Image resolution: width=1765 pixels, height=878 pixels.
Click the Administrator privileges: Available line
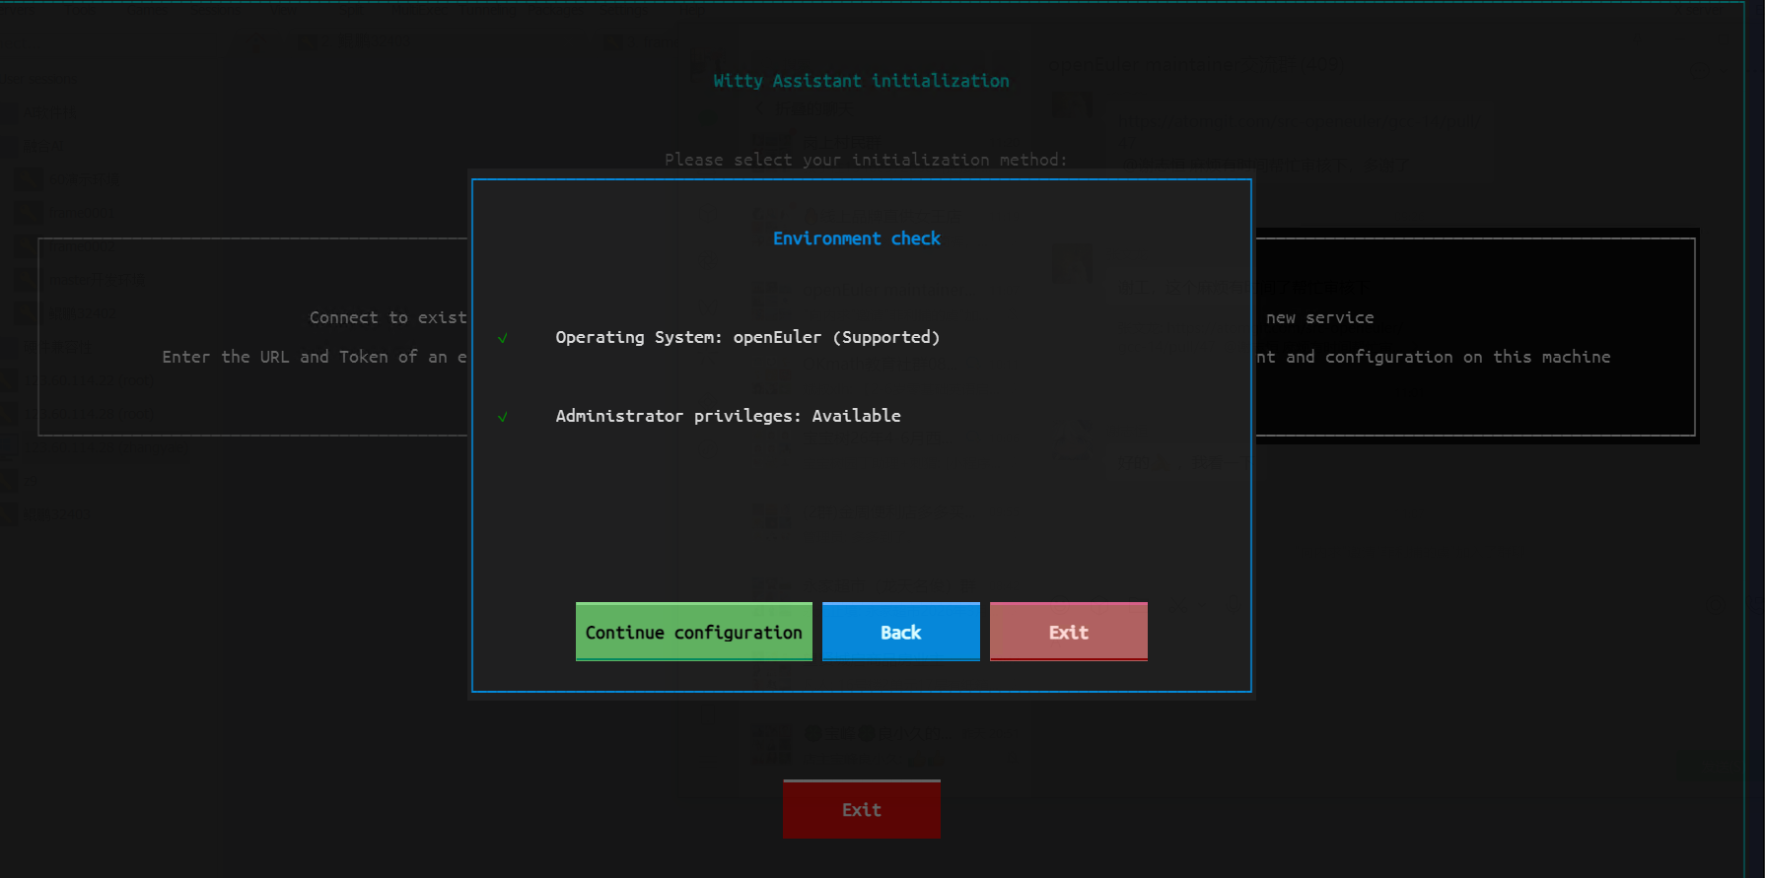(x=728, y=416)
